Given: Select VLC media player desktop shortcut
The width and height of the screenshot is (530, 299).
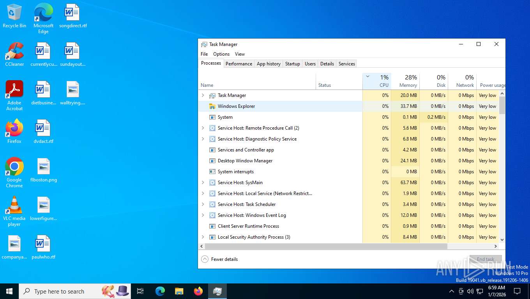Looking at the screenshot, I should (14, 211).
